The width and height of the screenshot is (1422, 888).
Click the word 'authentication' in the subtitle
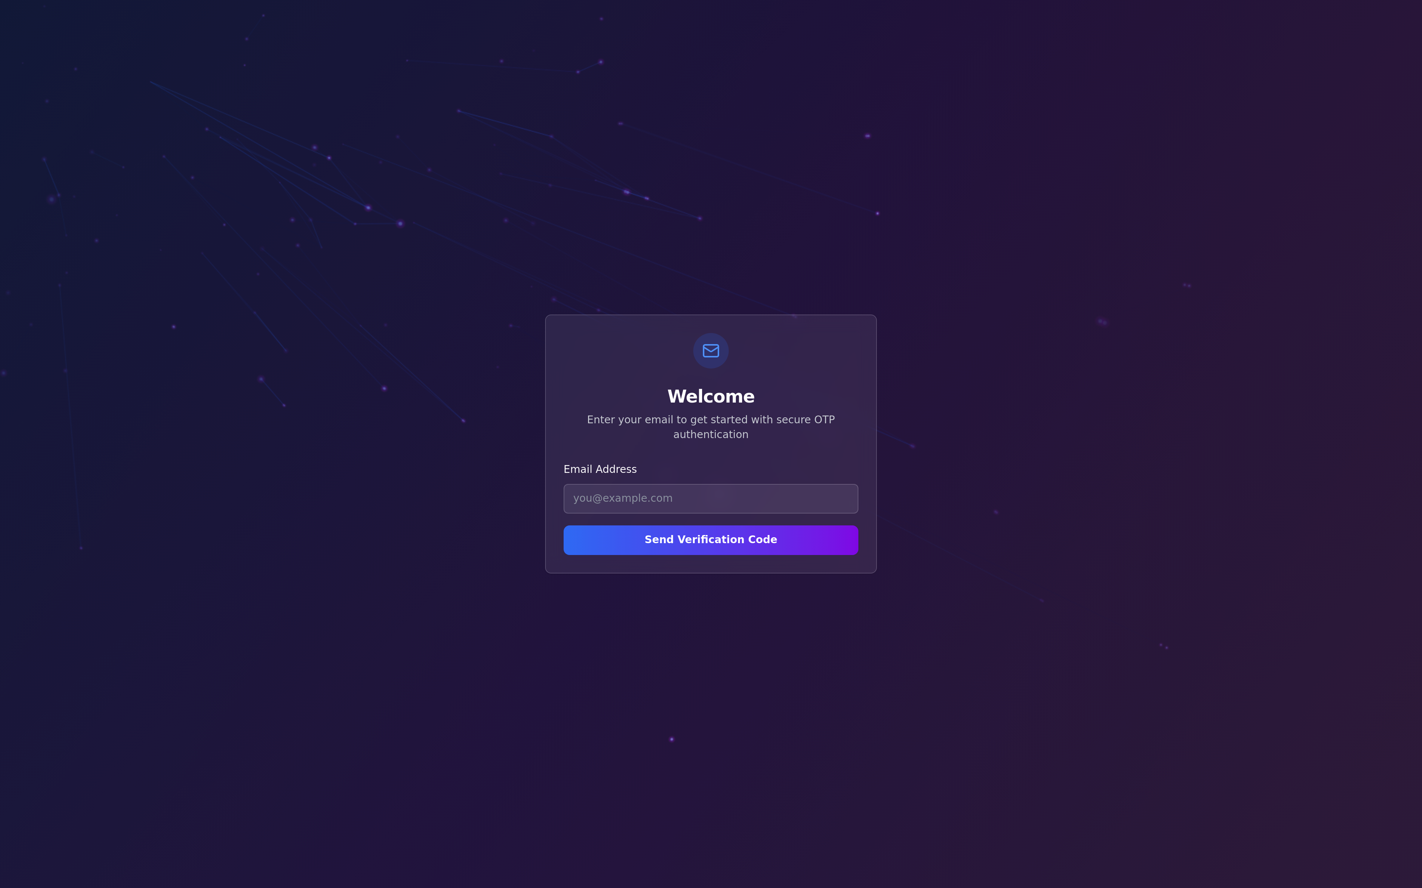point(710,435)
